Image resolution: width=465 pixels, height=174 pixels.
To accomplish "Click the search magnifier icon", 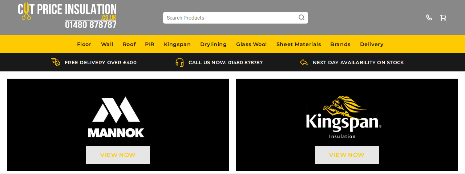I will click(302, 17).
